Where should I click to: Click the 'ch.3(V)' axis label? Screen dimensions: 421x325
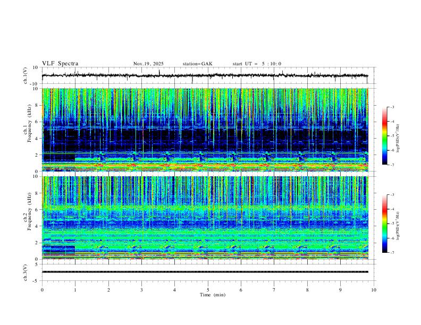26,272
